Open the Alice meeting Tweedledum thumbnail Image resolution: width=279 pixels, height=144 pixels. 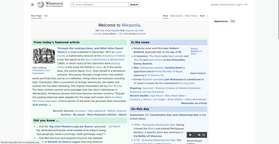pyautogui.click(x=44, y=56)
